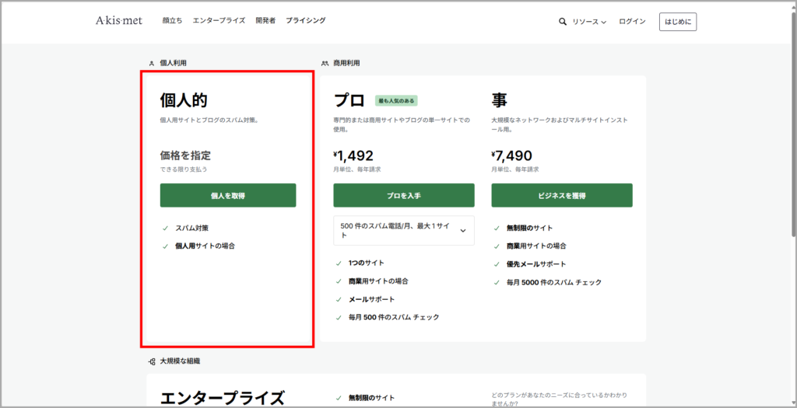Click the ビジネスを獲得 button

click(x=561, y=196)
